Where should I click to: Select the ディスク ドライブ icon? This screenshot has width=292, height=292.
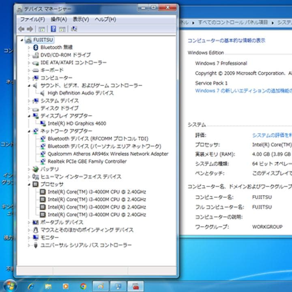point(35,109)
